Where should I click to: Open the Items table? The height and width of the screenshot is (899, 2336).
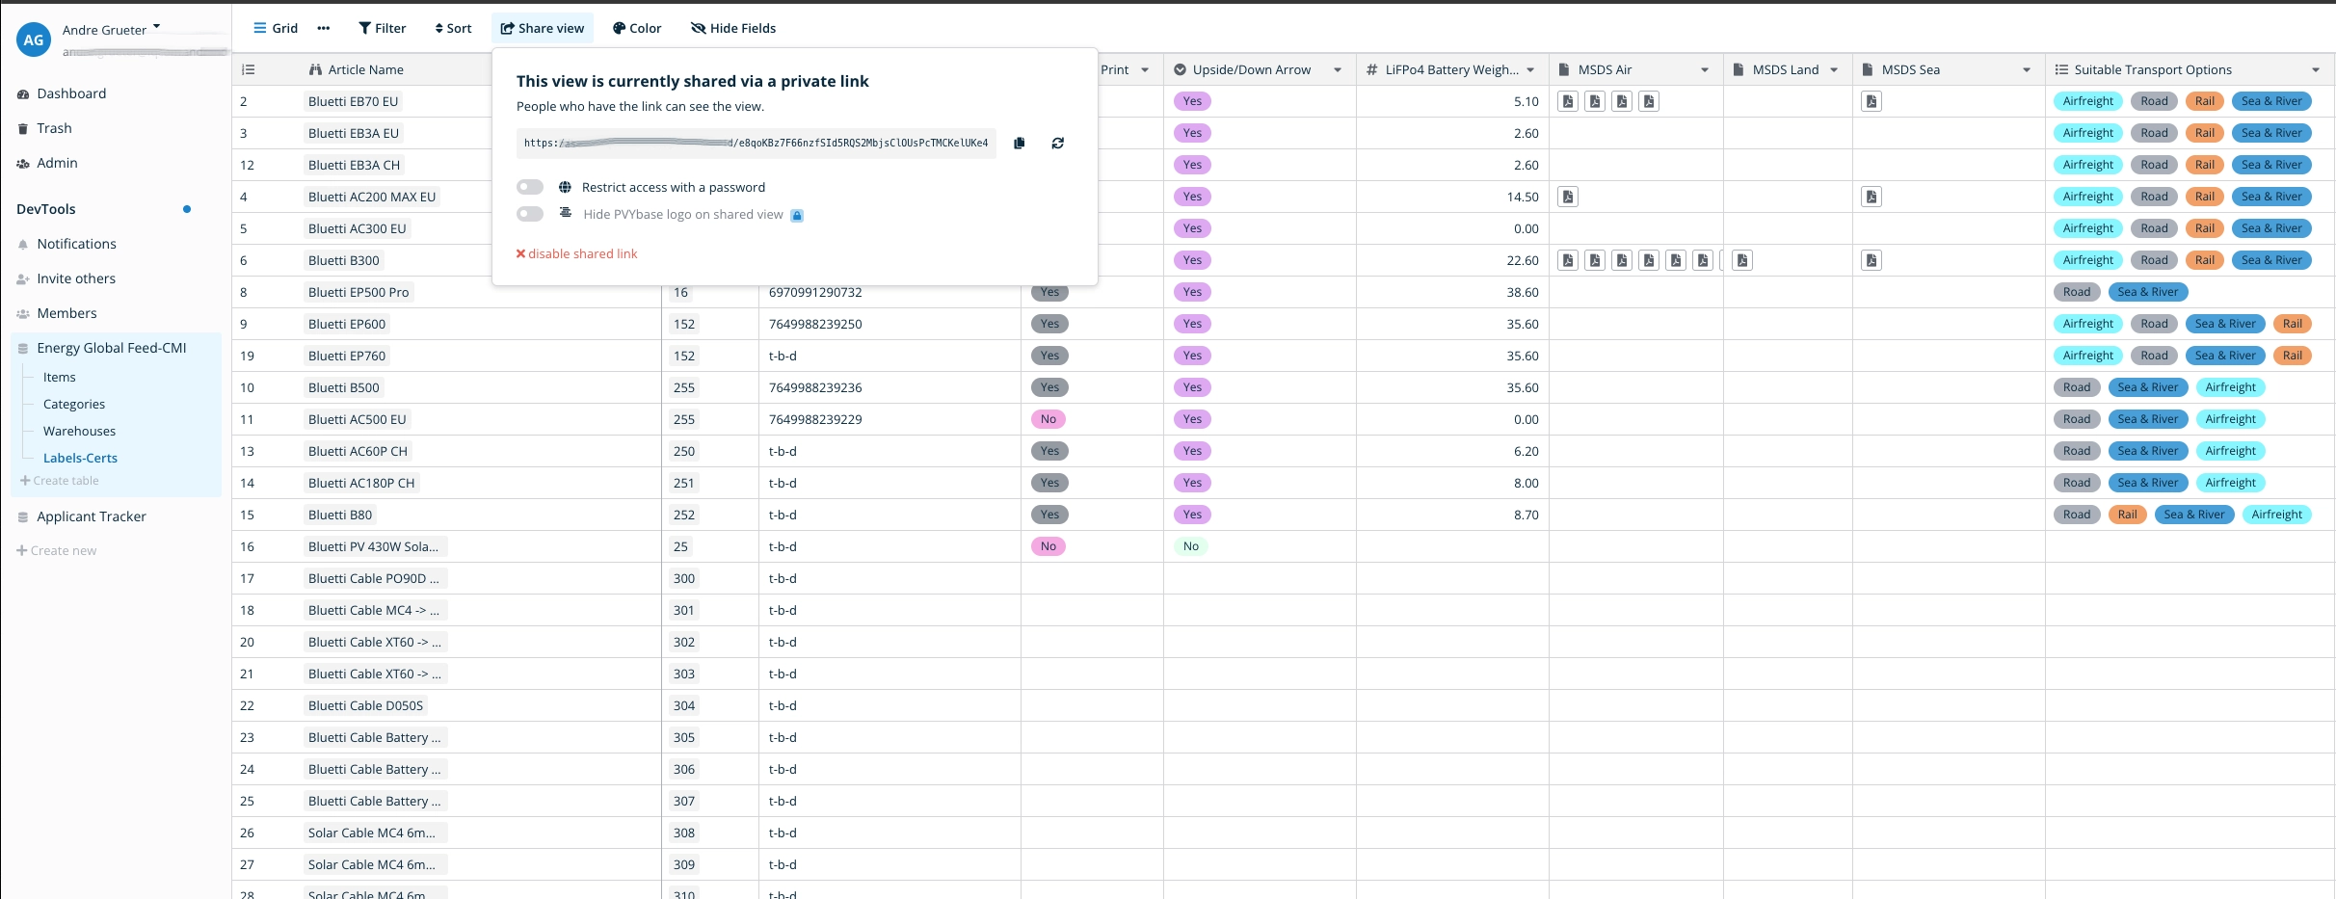[59, 377]
